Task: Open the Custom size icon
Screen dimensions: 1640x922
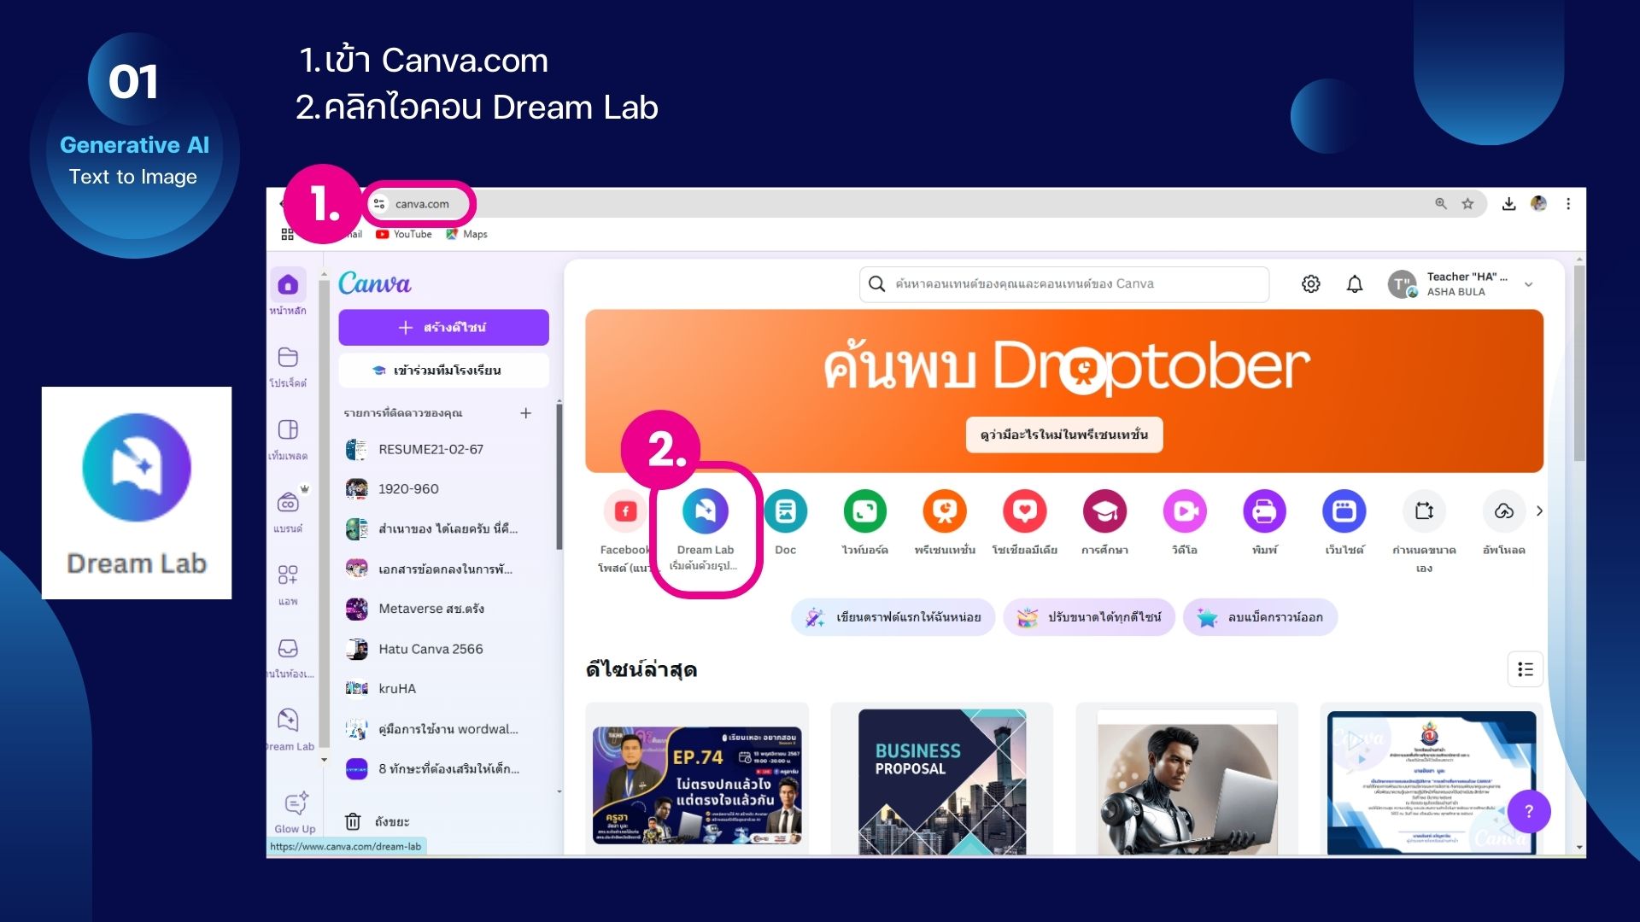Action: pos(1424,511)
